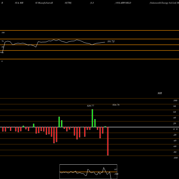The height and width of the screenshot is (179, 179).
Task: Click the 80 label on the MR axis
Action: click(175, 106)
